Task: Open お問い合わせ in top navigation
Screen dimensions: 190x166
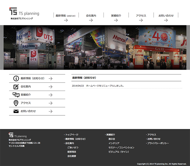Action: 166,16
